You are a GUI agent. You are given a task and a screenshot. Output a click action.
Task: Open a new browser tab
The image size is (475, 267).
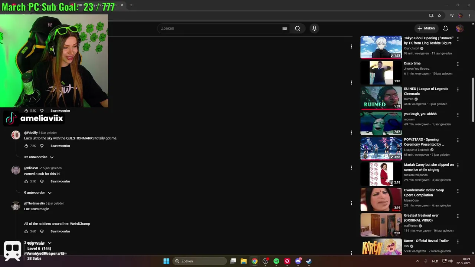coord(131,5)
